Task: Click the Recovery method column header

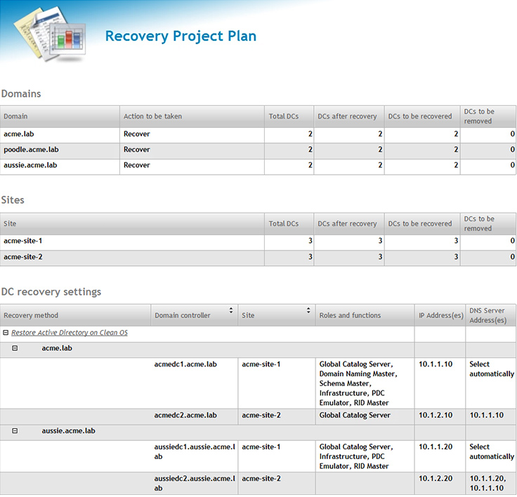Action: point(75,315)
